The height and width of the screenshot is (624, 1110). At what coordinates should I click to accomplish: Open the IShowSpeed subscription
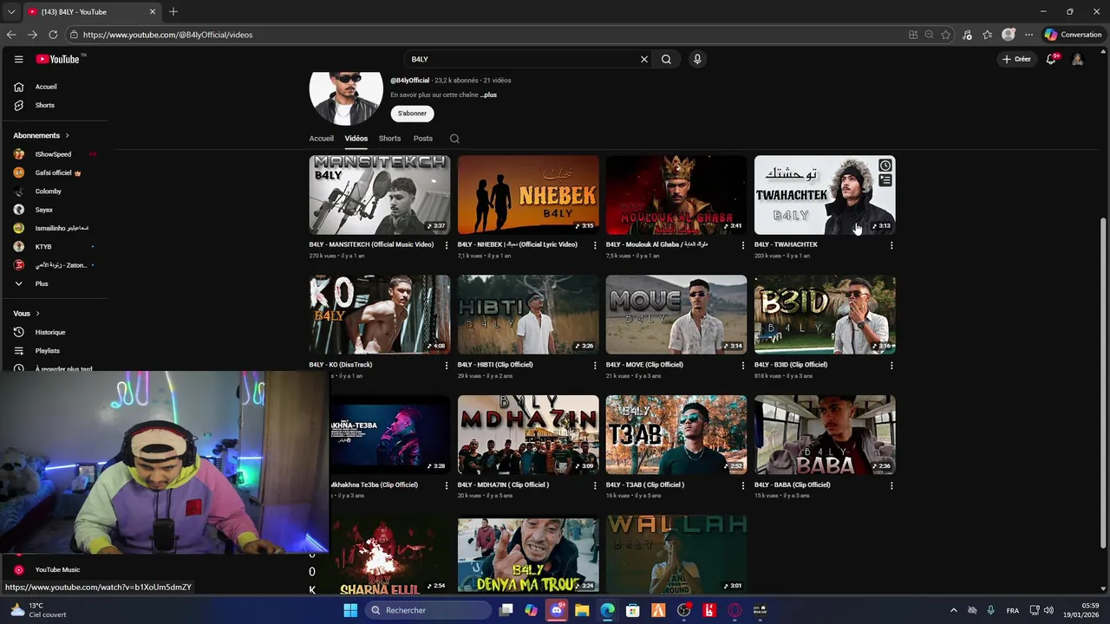coord(54,154)
